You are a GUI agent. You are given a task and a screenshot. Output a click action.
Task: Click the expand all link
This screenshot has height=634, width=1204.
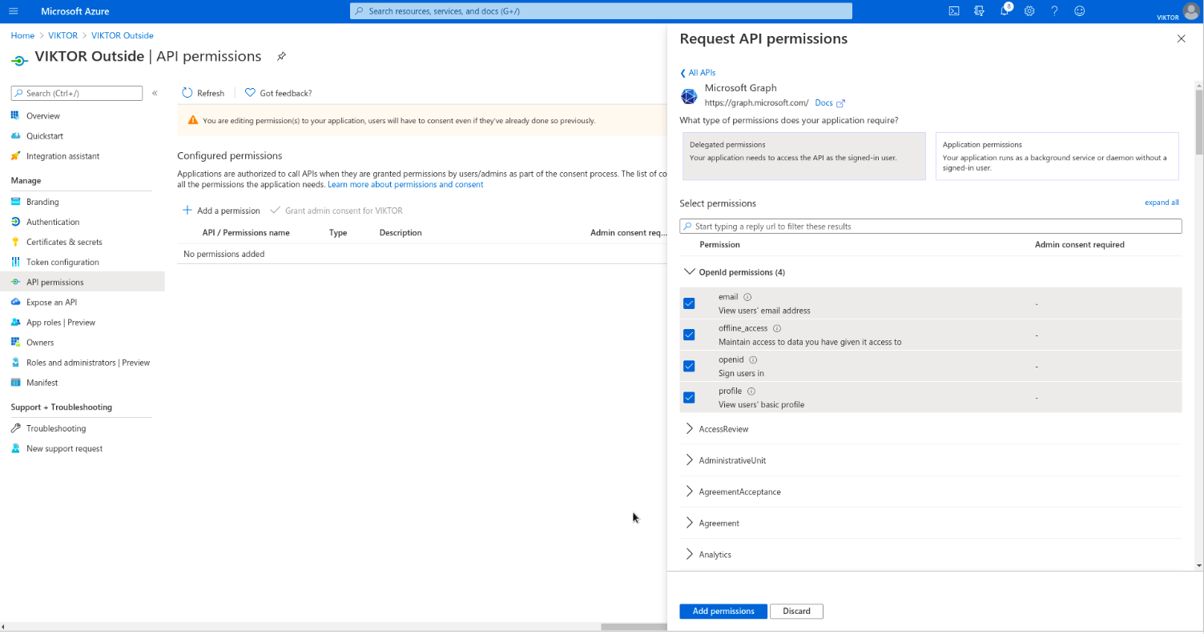1161,203
